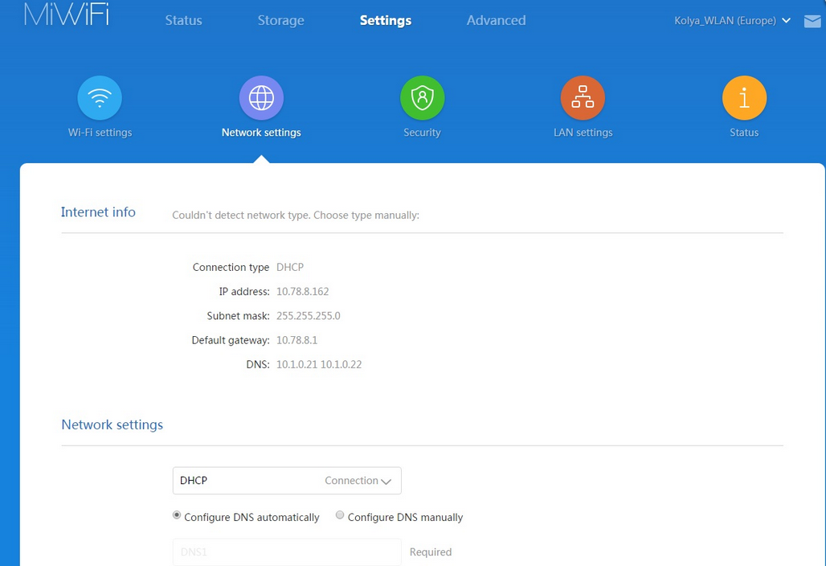826x566 pixels.
Task: Click the Wi-Fi settings label
Action: click(100, 133)
